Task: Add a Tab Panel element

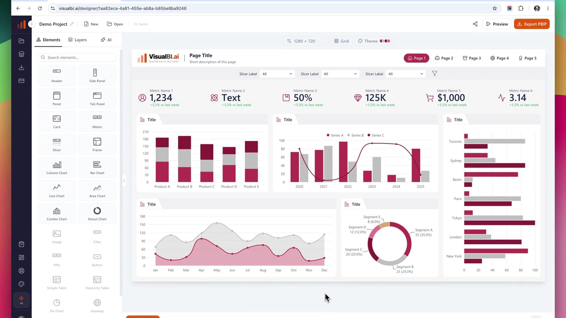Action: pos(97,98)
